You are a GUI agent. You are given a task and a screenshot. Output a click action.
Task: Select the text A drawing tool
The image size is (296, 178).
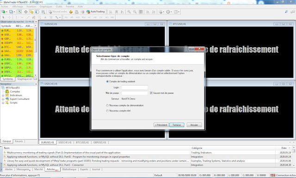pyautogui.click(x=45, y=18)
